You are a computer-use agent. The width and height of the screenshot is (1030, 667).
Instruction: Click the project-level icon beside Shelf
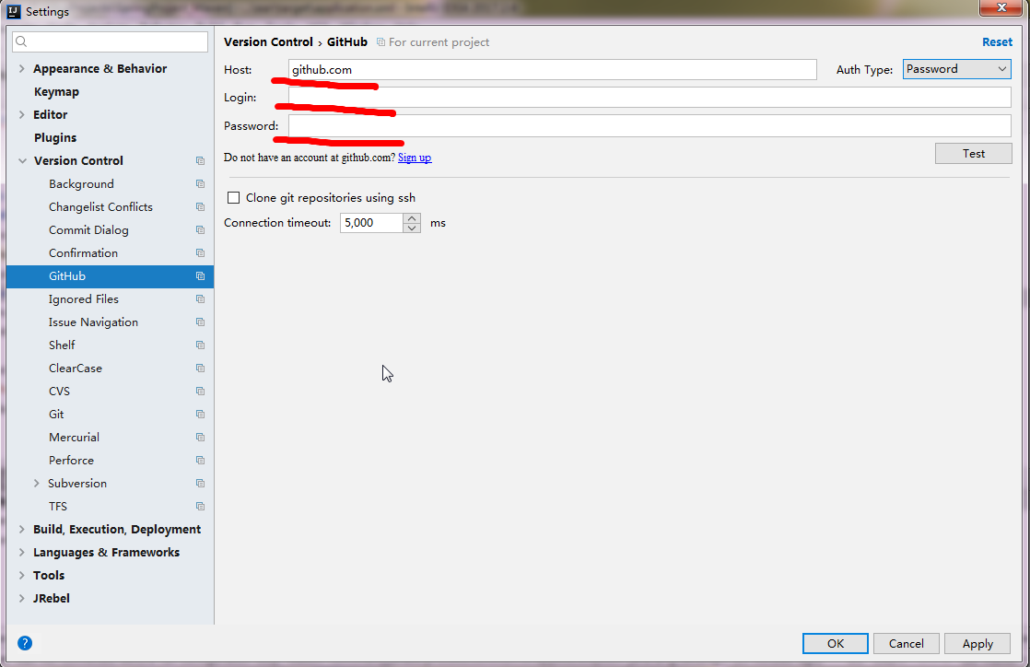200,345
